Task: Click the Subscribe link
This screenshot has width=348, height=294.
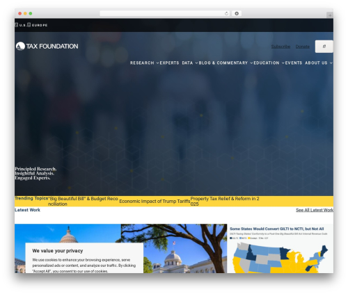Action: click(280, 47)
